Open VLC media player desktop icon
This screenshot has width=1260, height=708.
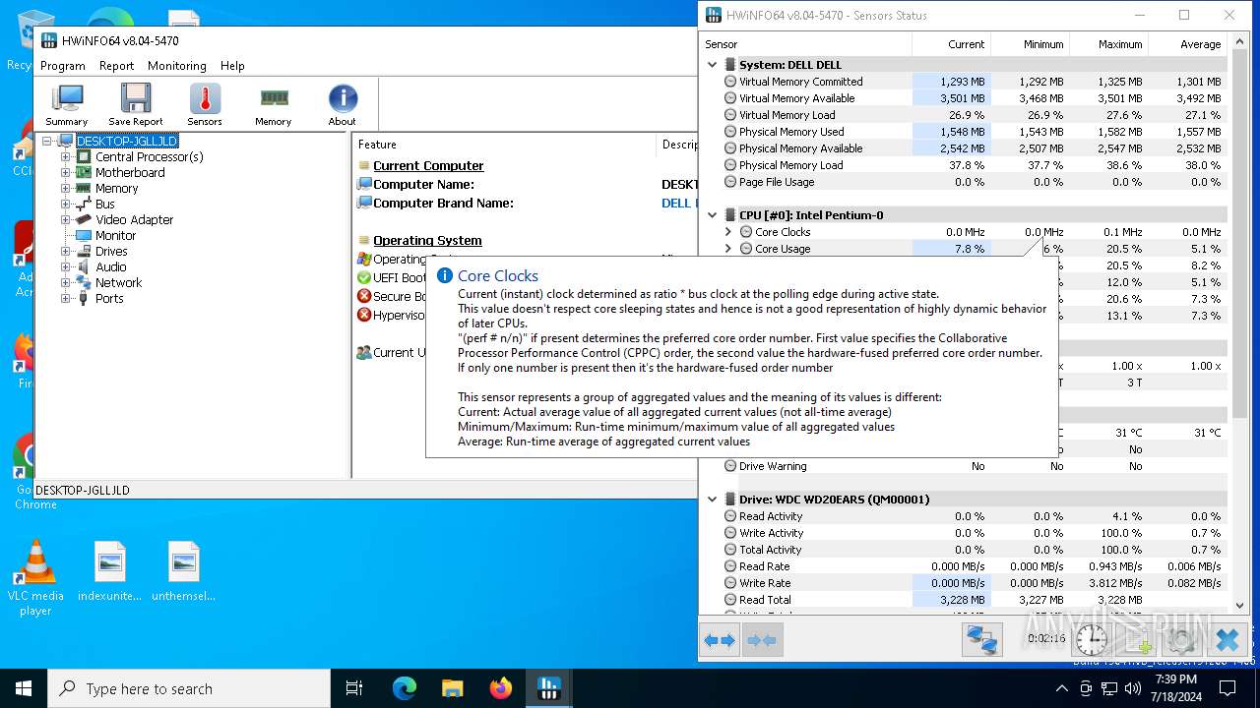(35, 577)
